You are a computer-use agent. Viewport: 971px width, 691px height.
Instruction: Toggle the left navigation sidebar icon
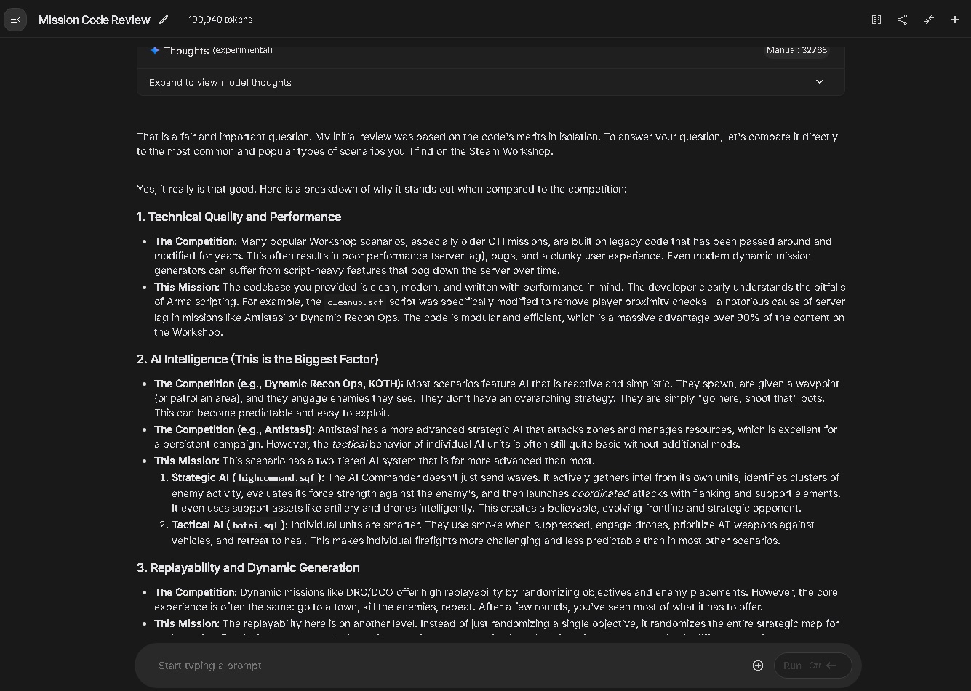[15, 20]
